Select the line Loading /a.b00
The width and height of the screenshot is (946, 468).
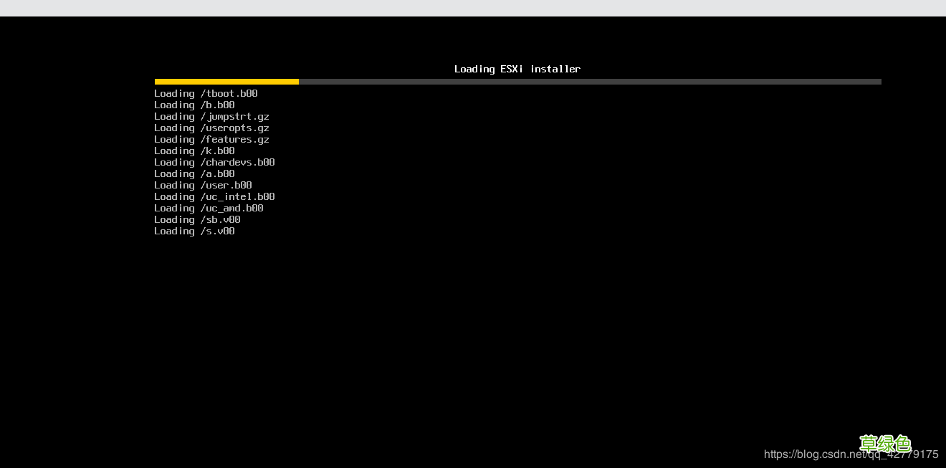(x=194, y=173)
